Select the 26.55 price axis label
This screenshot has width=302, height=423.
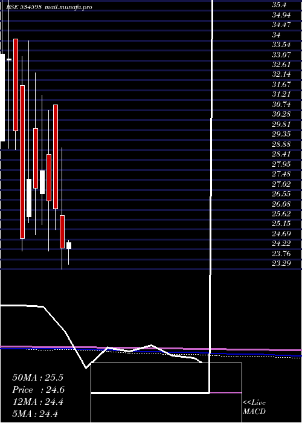(281, 194)
